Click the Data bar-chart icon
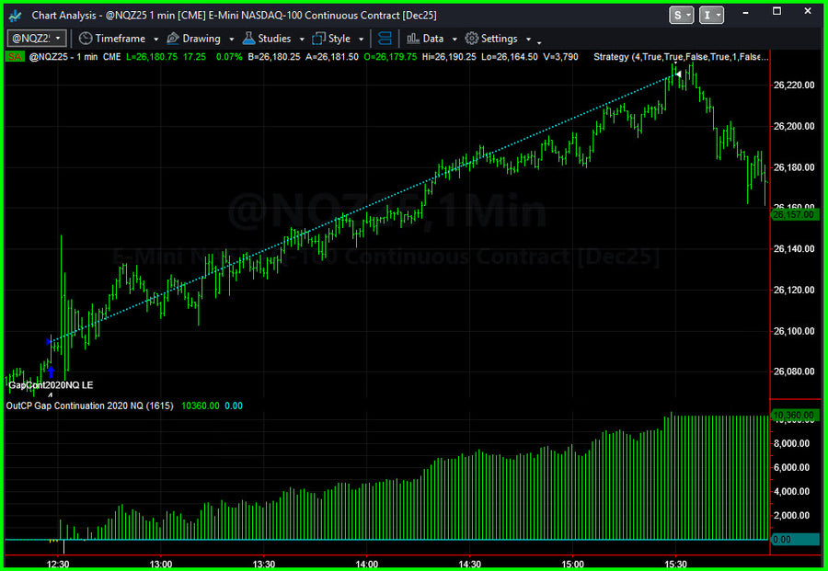This screenshot has height=571, width=828. click(413, 39)
